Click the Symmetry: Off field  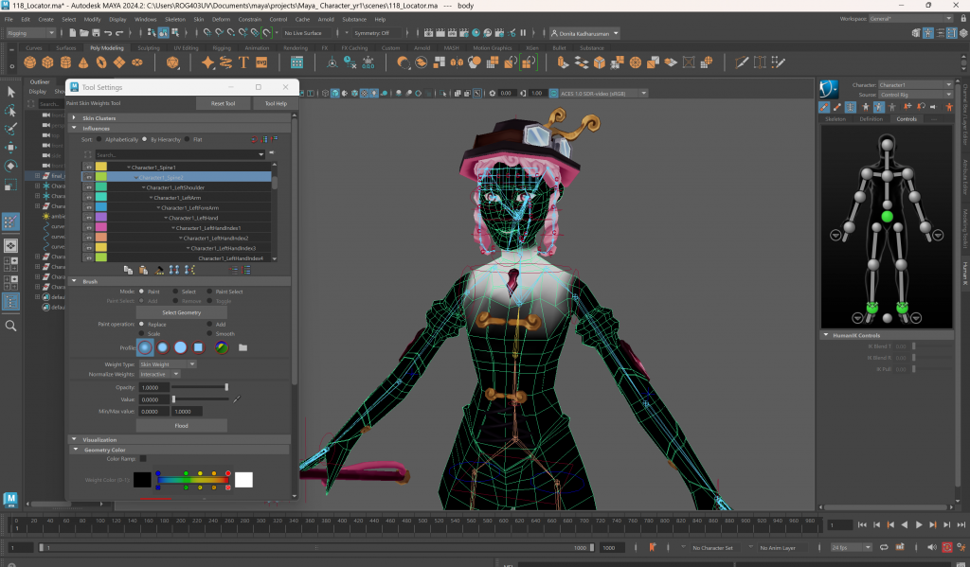(x=375, y=33)
